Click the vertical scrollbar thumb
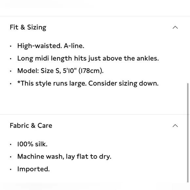The height and width of the screenshot is (190, 190). [188, 133]
